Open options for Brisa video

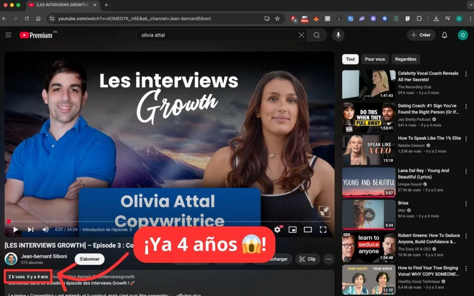click(466, 204)
